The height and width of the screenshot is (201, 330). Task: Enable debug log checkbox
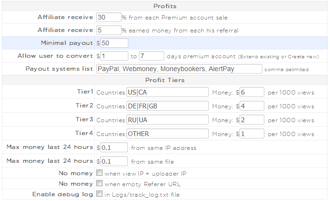pos(100,194)
